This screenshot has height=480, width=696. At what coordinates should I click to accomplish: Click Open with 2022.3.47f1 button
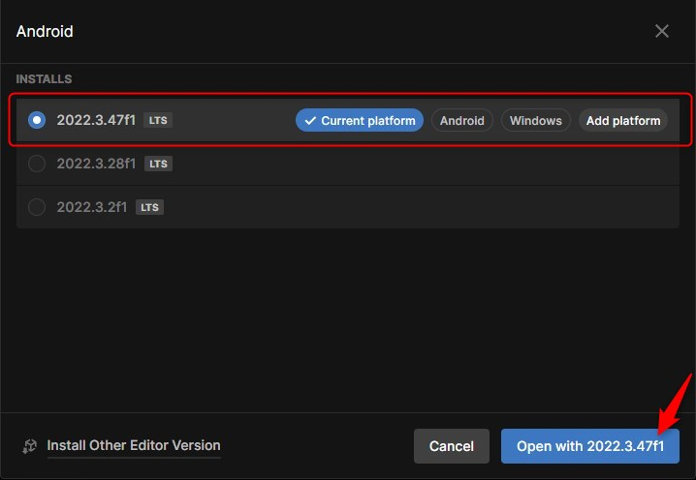[589, 446]
